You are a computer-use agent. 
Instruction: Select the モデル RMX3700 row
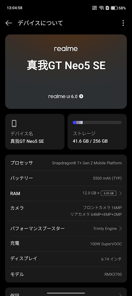click(66, 274)
